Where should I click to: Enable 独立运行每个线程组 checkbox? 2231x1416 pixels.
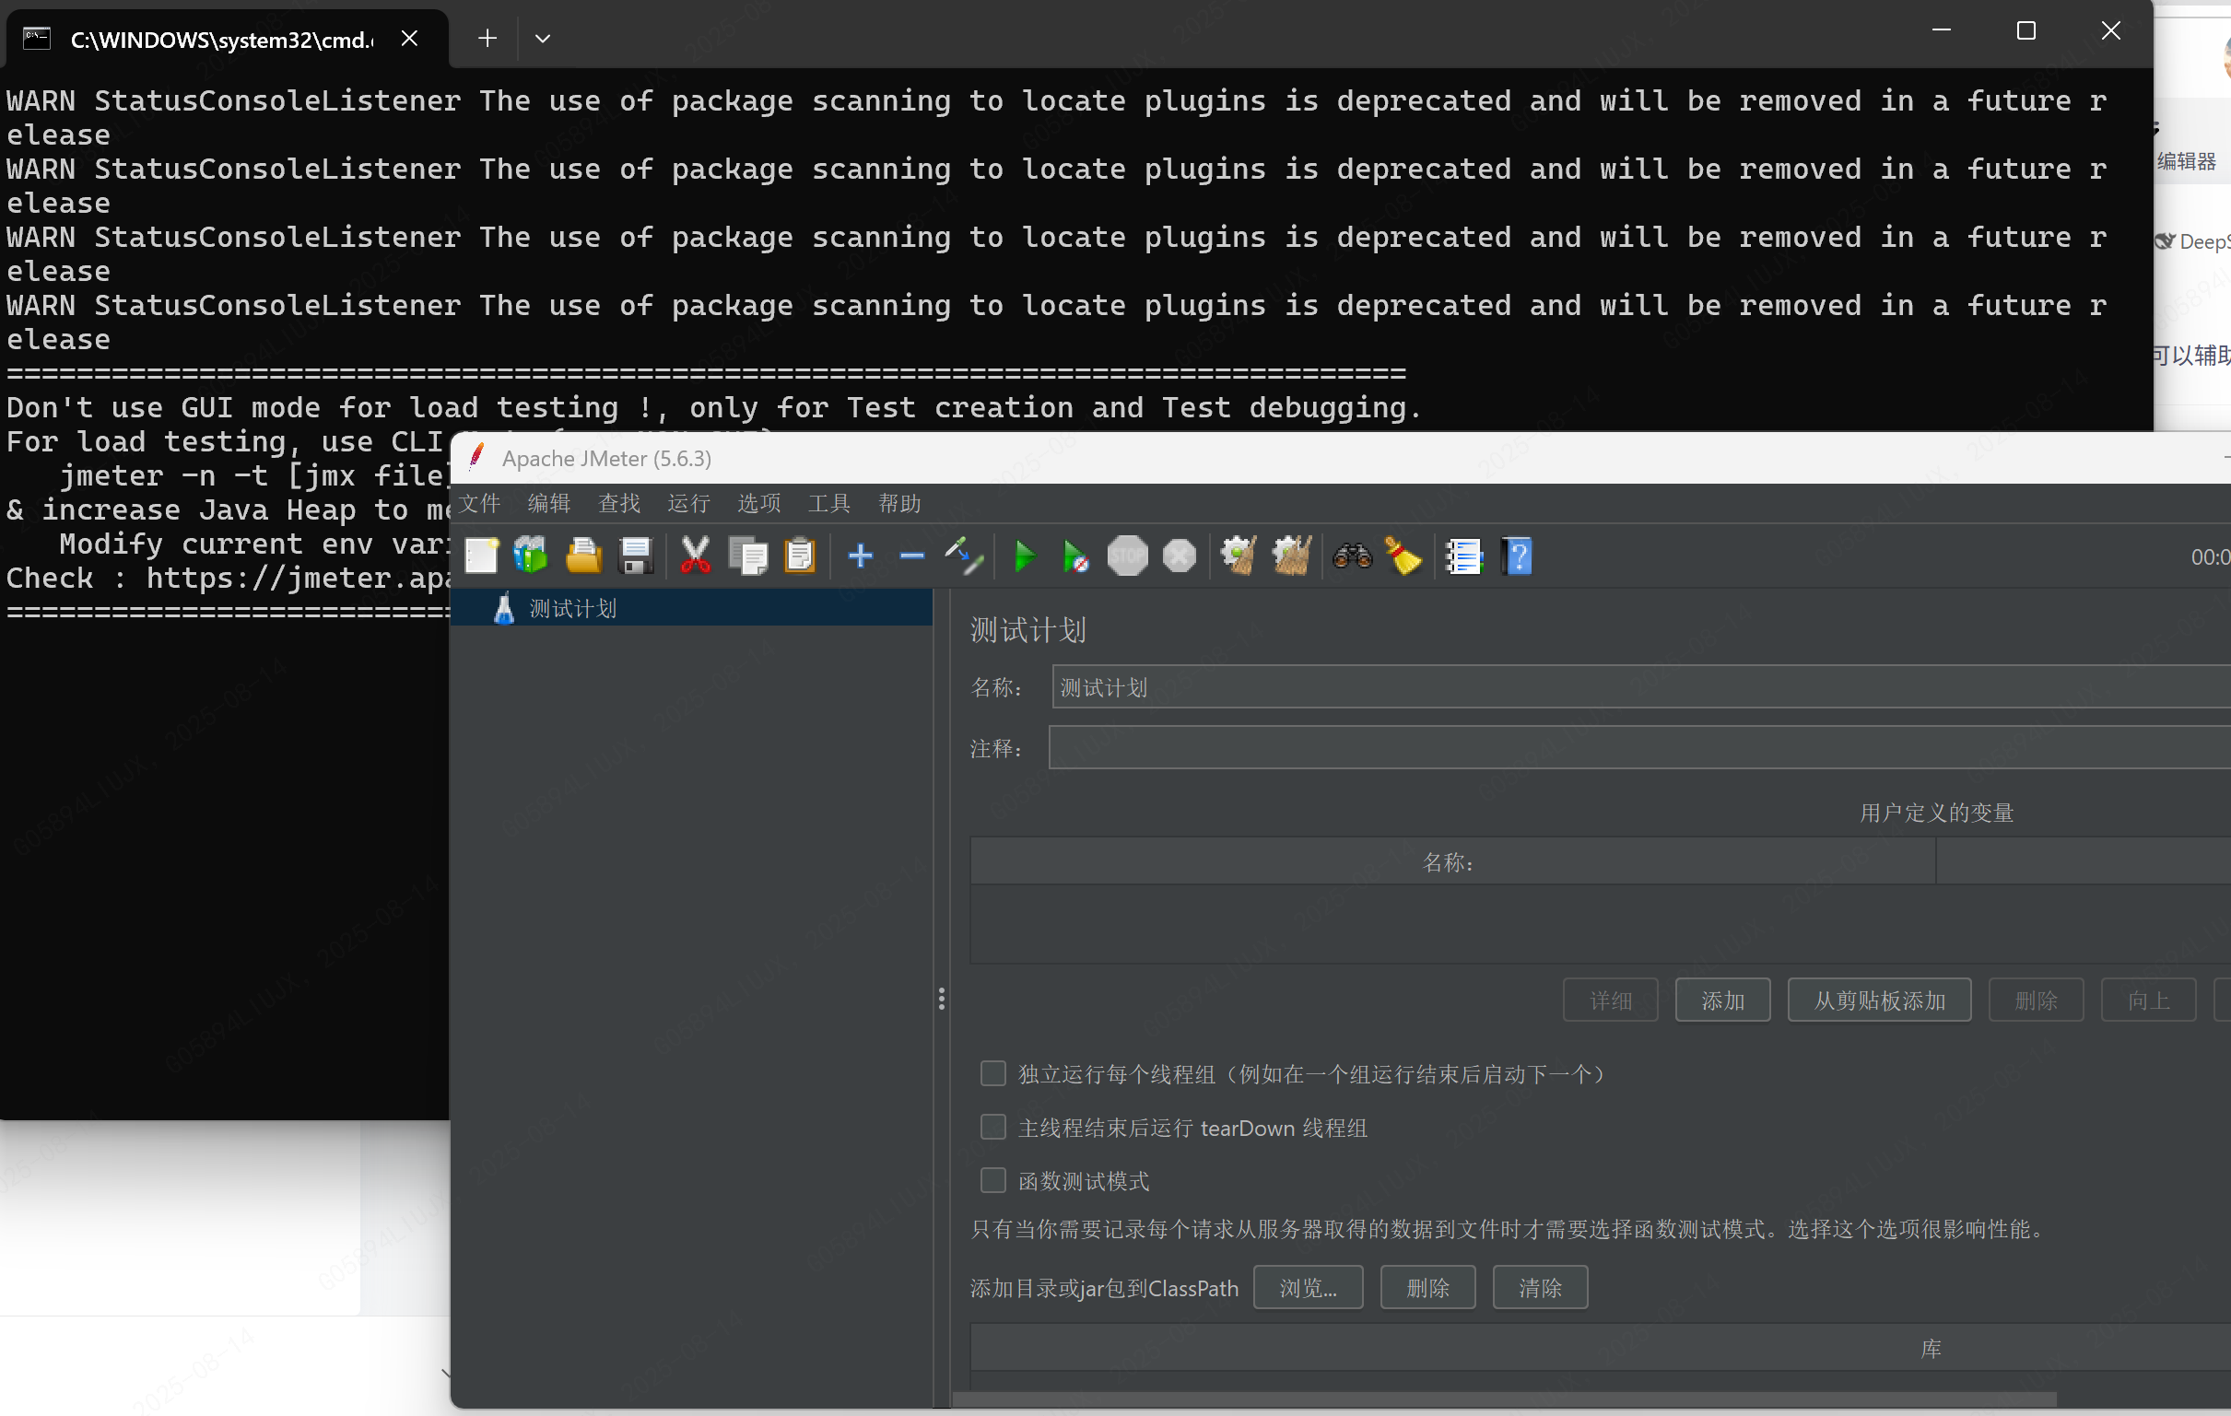click(x=992, y=1072)
